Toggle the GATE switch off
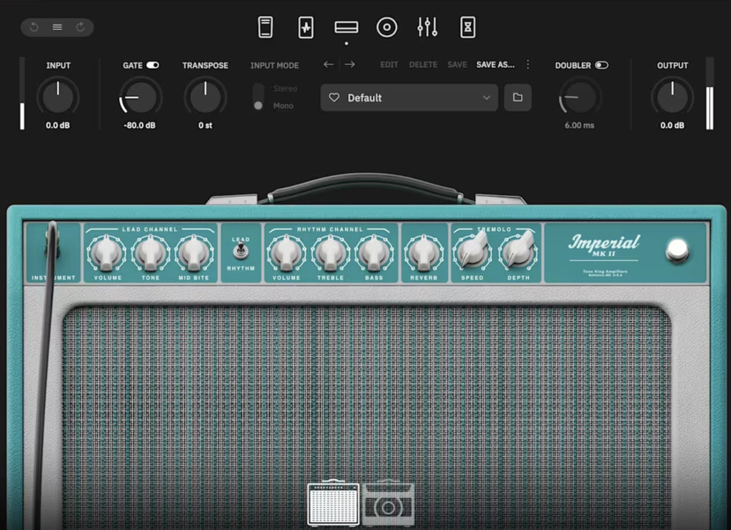Screen dimensions: 731x530 [x=152, y=65]
